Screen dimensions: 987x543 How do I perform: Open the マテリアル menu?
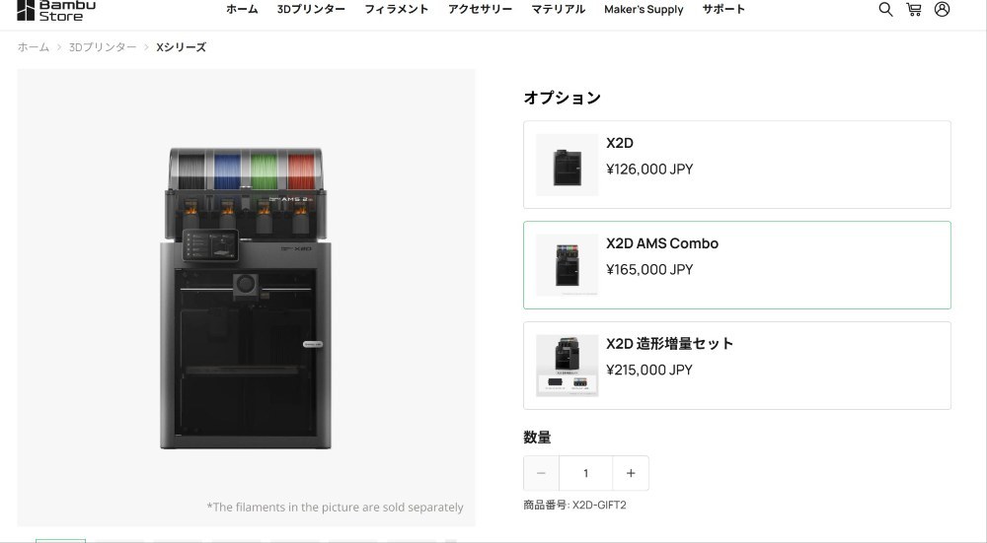(x=559, y=10)
